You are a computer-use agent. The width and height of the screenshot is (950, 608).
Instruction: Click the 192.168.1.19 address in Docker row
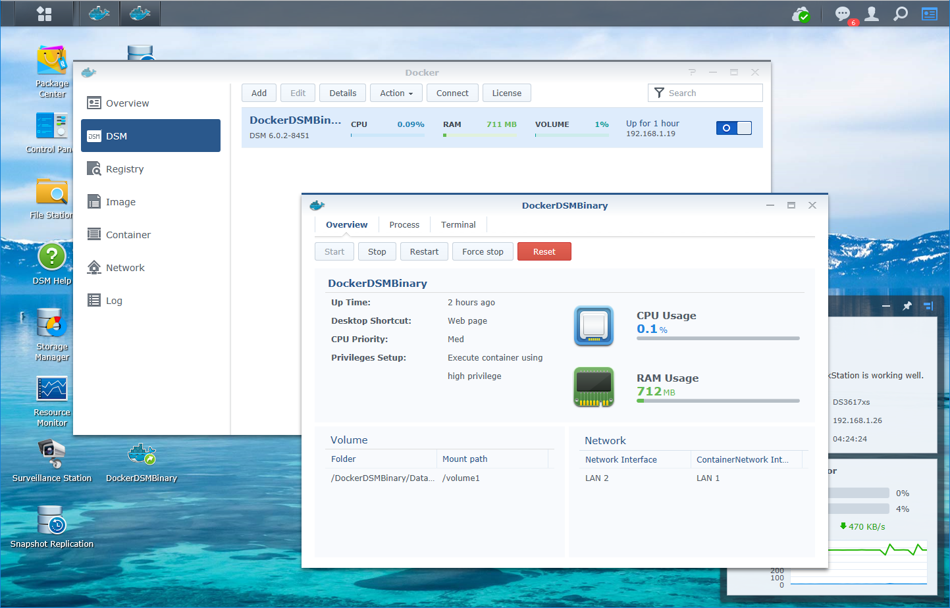650,134
